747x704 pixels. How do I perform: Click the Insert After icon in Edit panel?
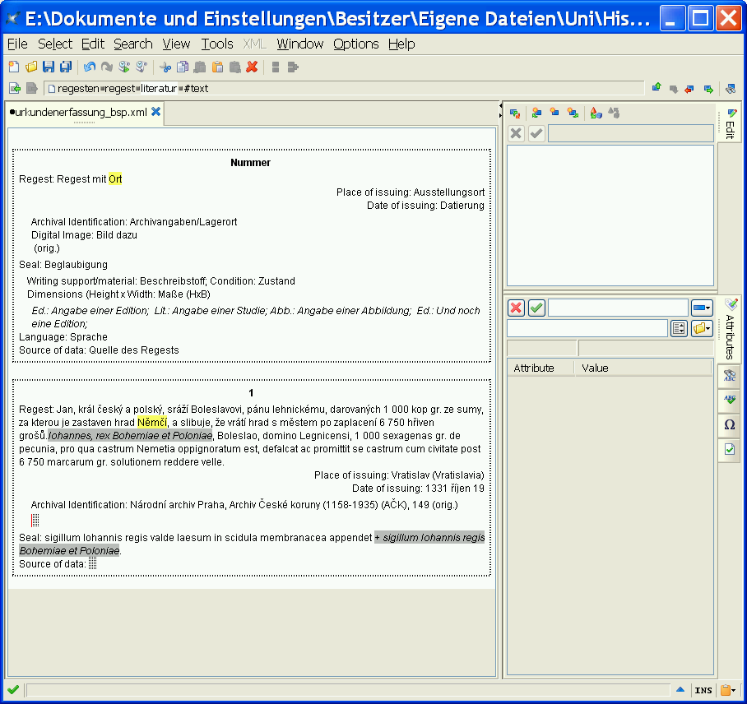pos(573,113)
